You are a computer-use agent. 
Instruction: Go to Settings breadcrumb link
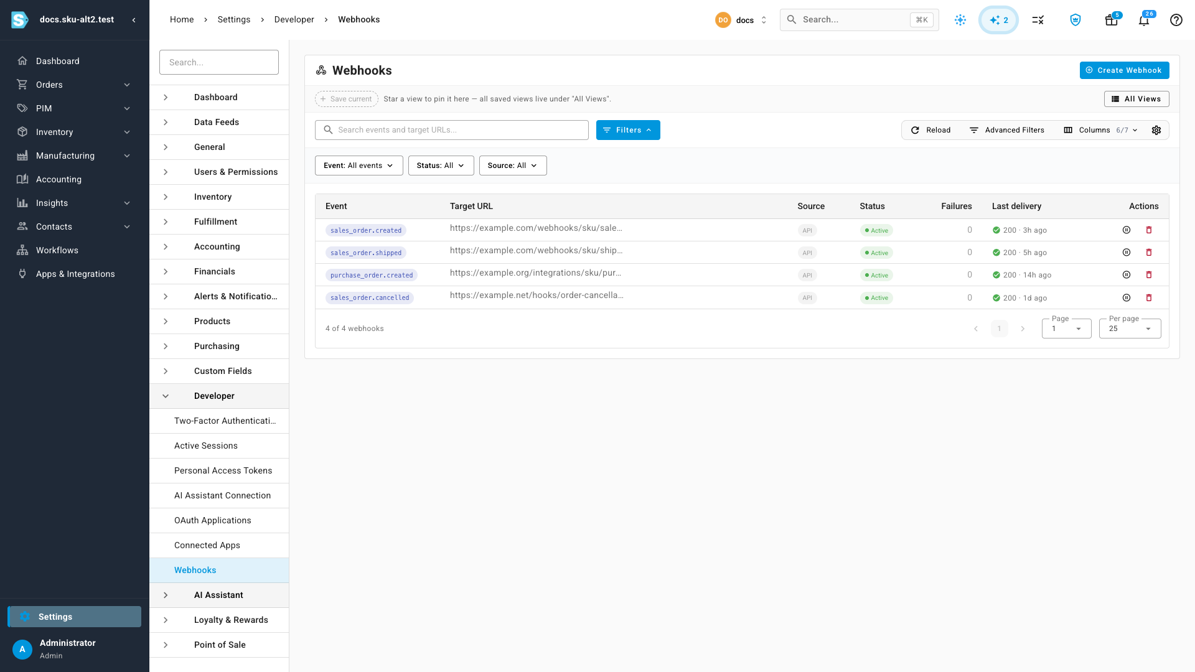(x=234, y=19)
